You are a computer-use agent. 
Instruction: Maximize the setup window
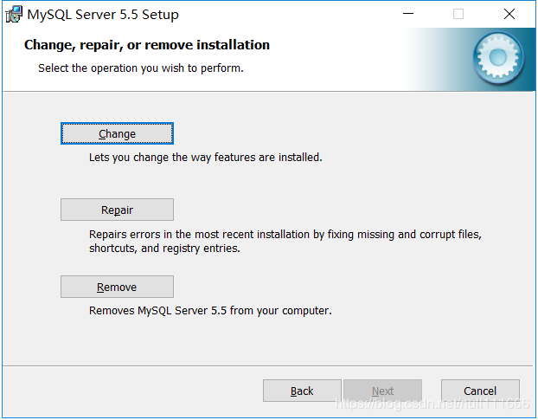click(x=458, y=14)
